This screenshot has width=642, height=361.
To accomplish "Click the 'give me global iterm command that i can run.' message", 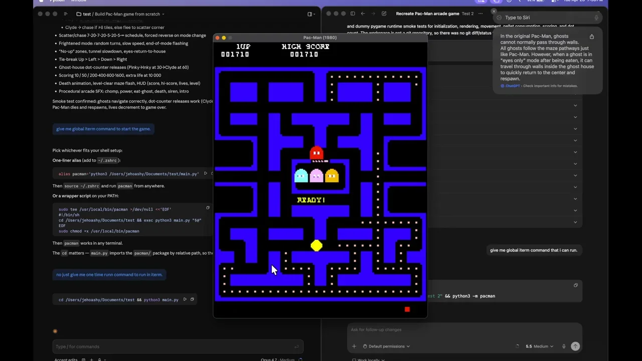I will coord(534,250).
